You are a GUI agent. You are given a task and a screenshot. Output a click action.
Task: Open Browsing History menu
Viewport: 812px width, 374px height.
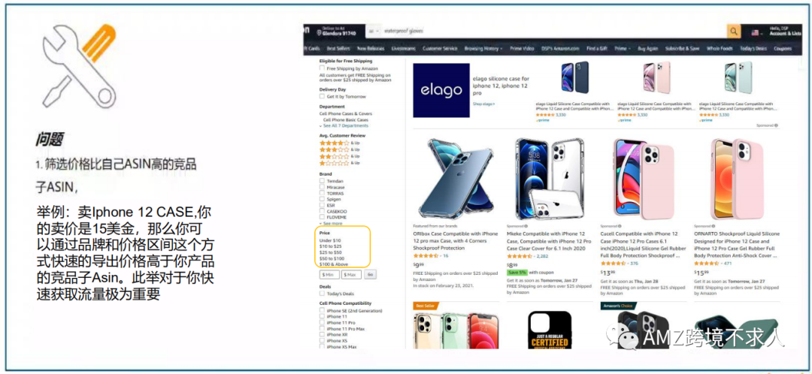click(x=483, y=48)
